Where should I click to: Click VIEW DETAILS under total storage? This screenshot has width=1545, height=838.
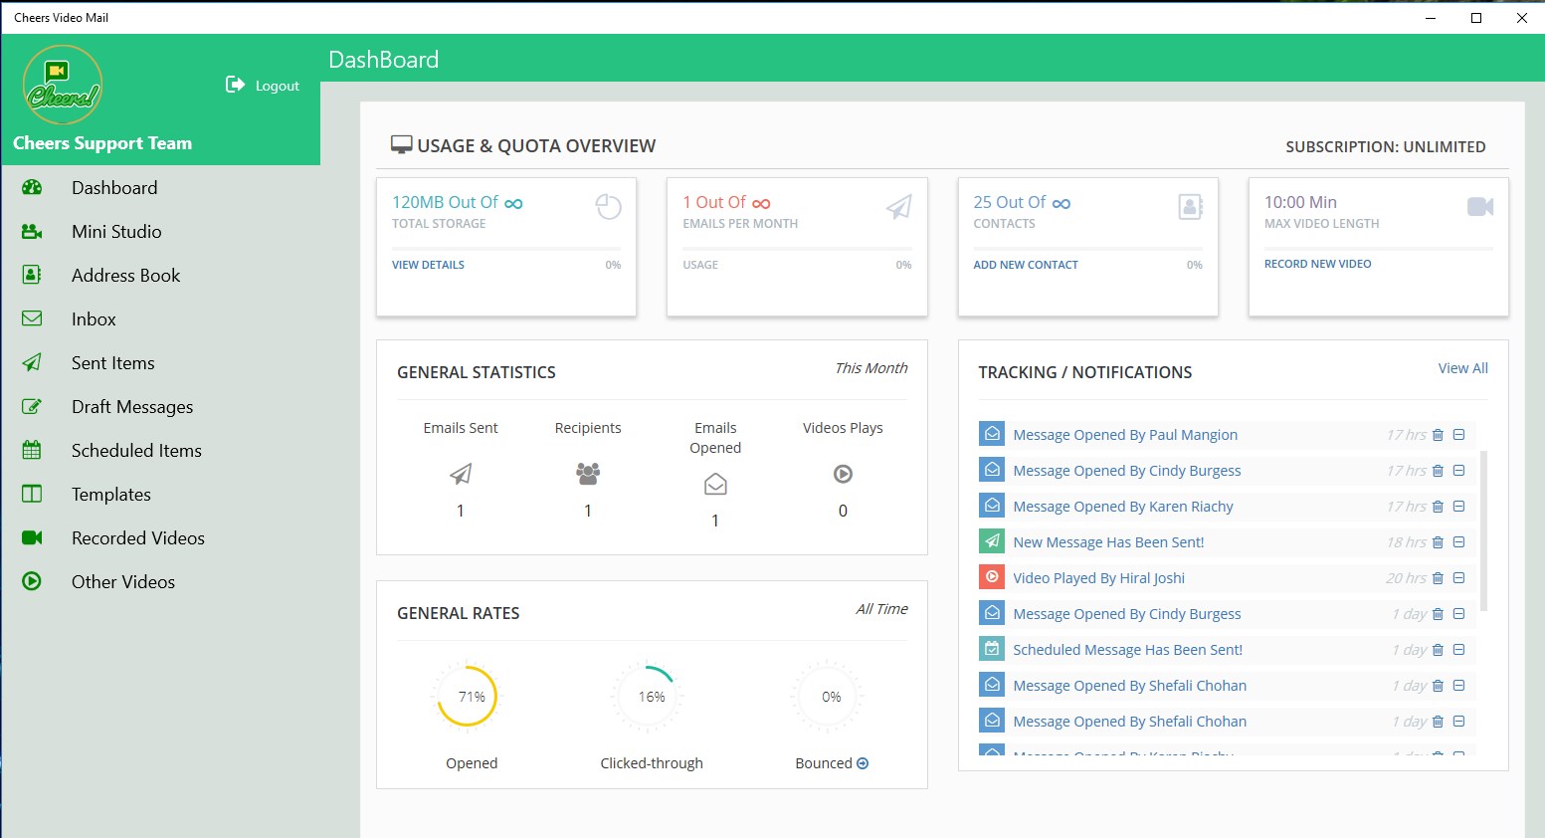click(x=428, y=265)
